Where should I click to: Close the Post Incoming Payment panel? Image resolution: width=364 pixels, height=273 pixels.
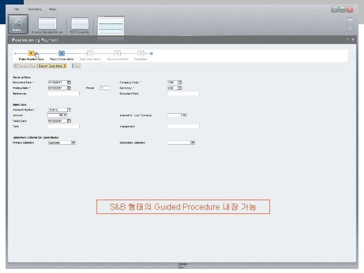(353, 39)
